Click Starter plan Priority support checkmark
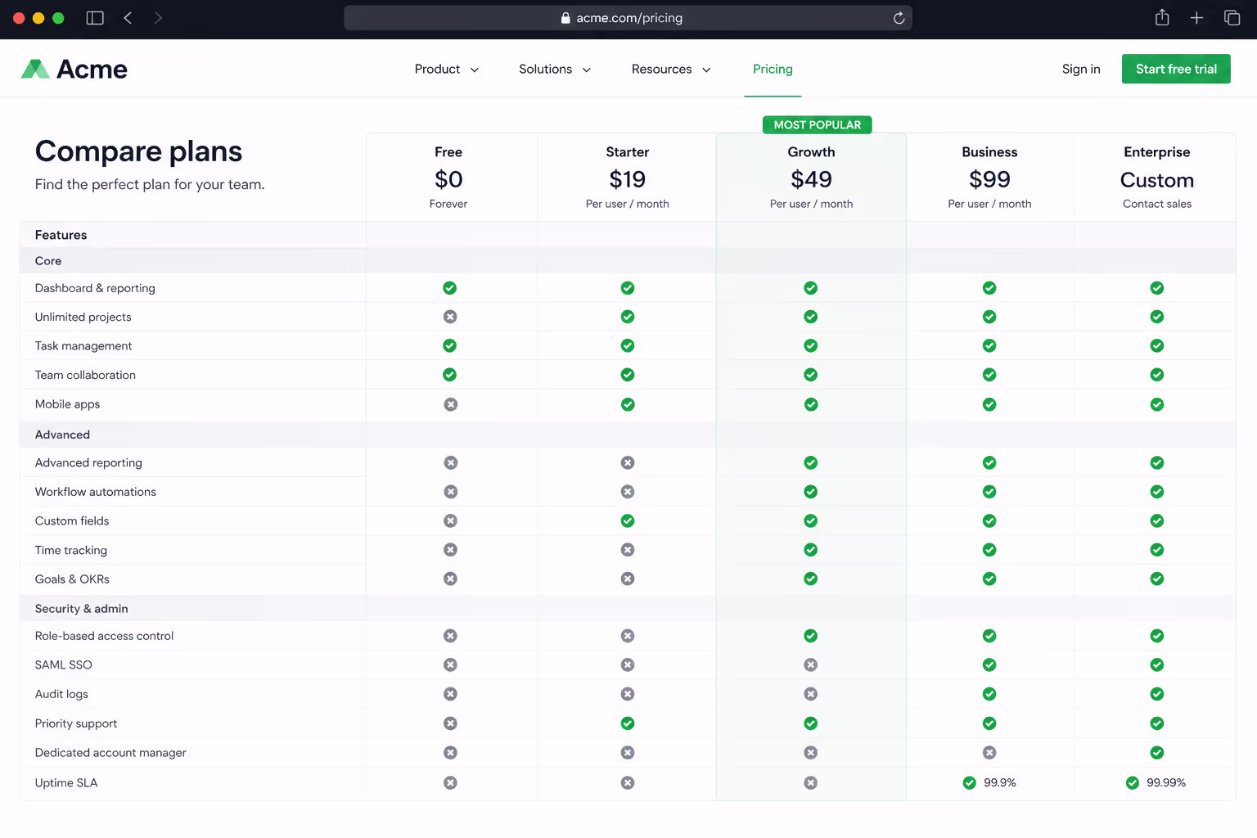 click(x=628, y=723)
